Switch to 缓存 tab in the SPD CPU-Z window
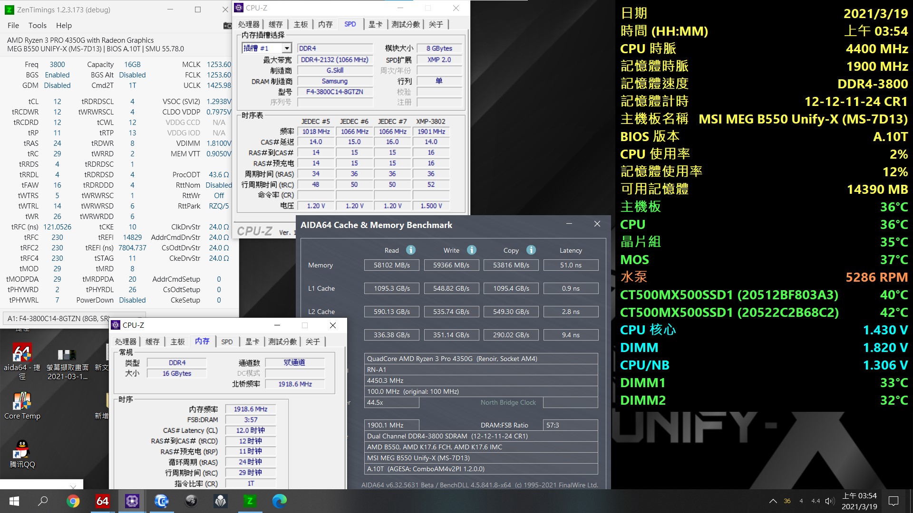 point(276,24)
